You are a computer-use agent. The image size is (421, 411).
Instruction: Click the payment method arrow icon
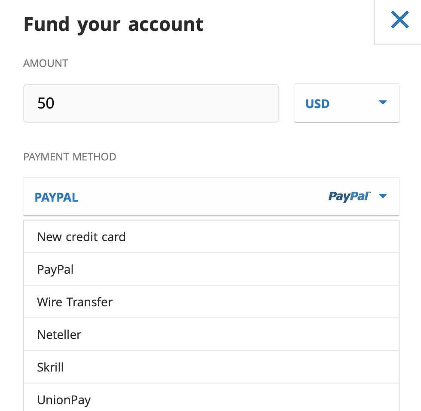[x=383, y=196]
